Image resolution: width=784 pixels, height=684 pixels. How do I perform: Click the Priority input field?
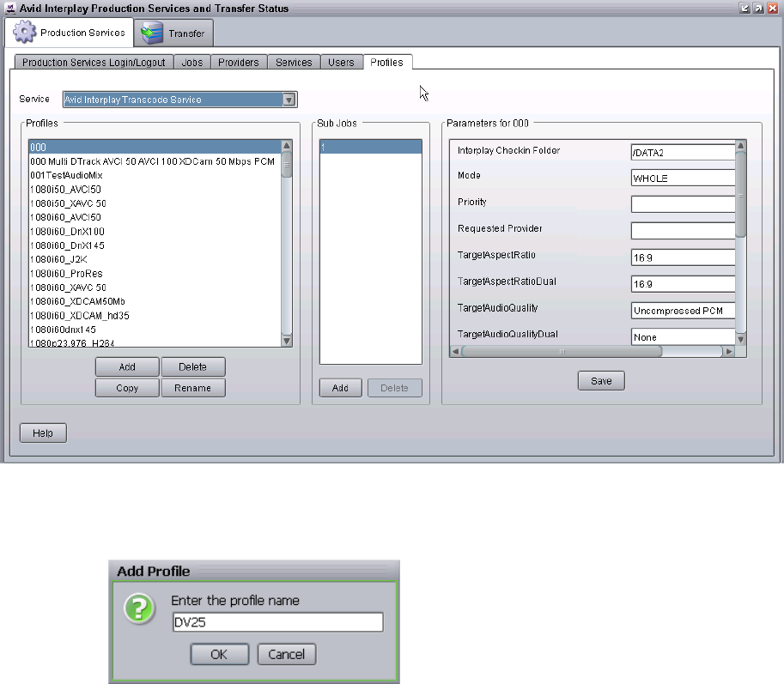click(x=683, y=204)
